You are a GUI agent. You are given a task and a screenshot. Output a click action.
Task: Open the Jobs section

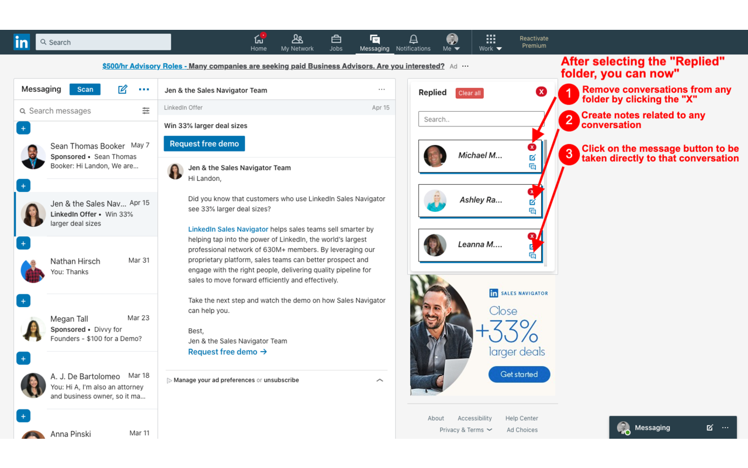(336, 43)
